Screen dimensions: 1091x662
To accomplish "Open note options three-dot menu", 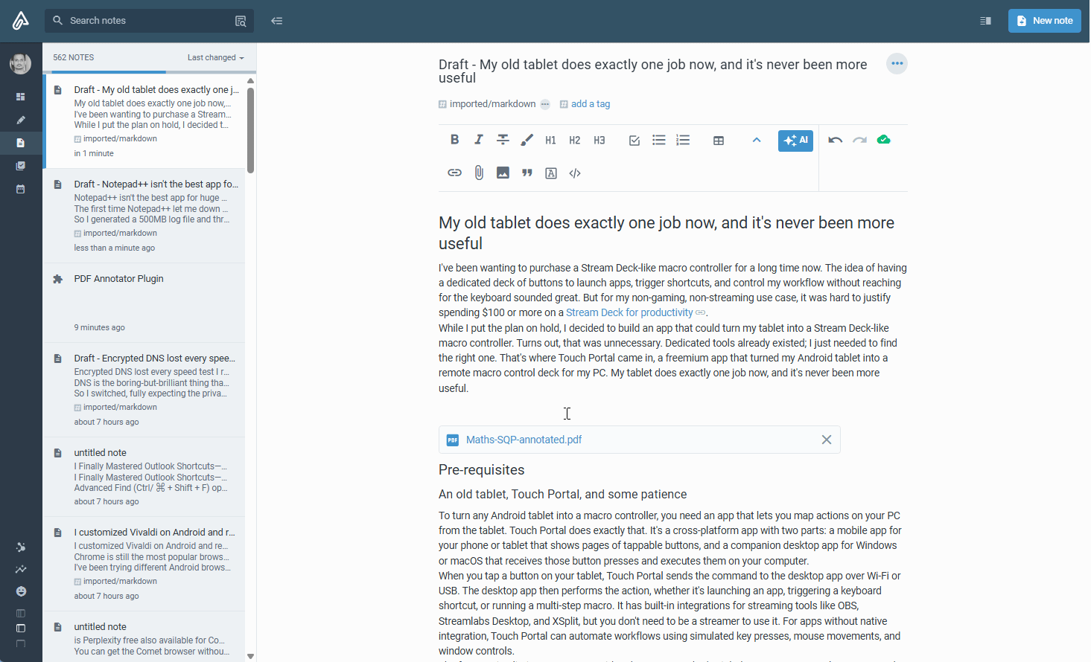I will (897, 63).
